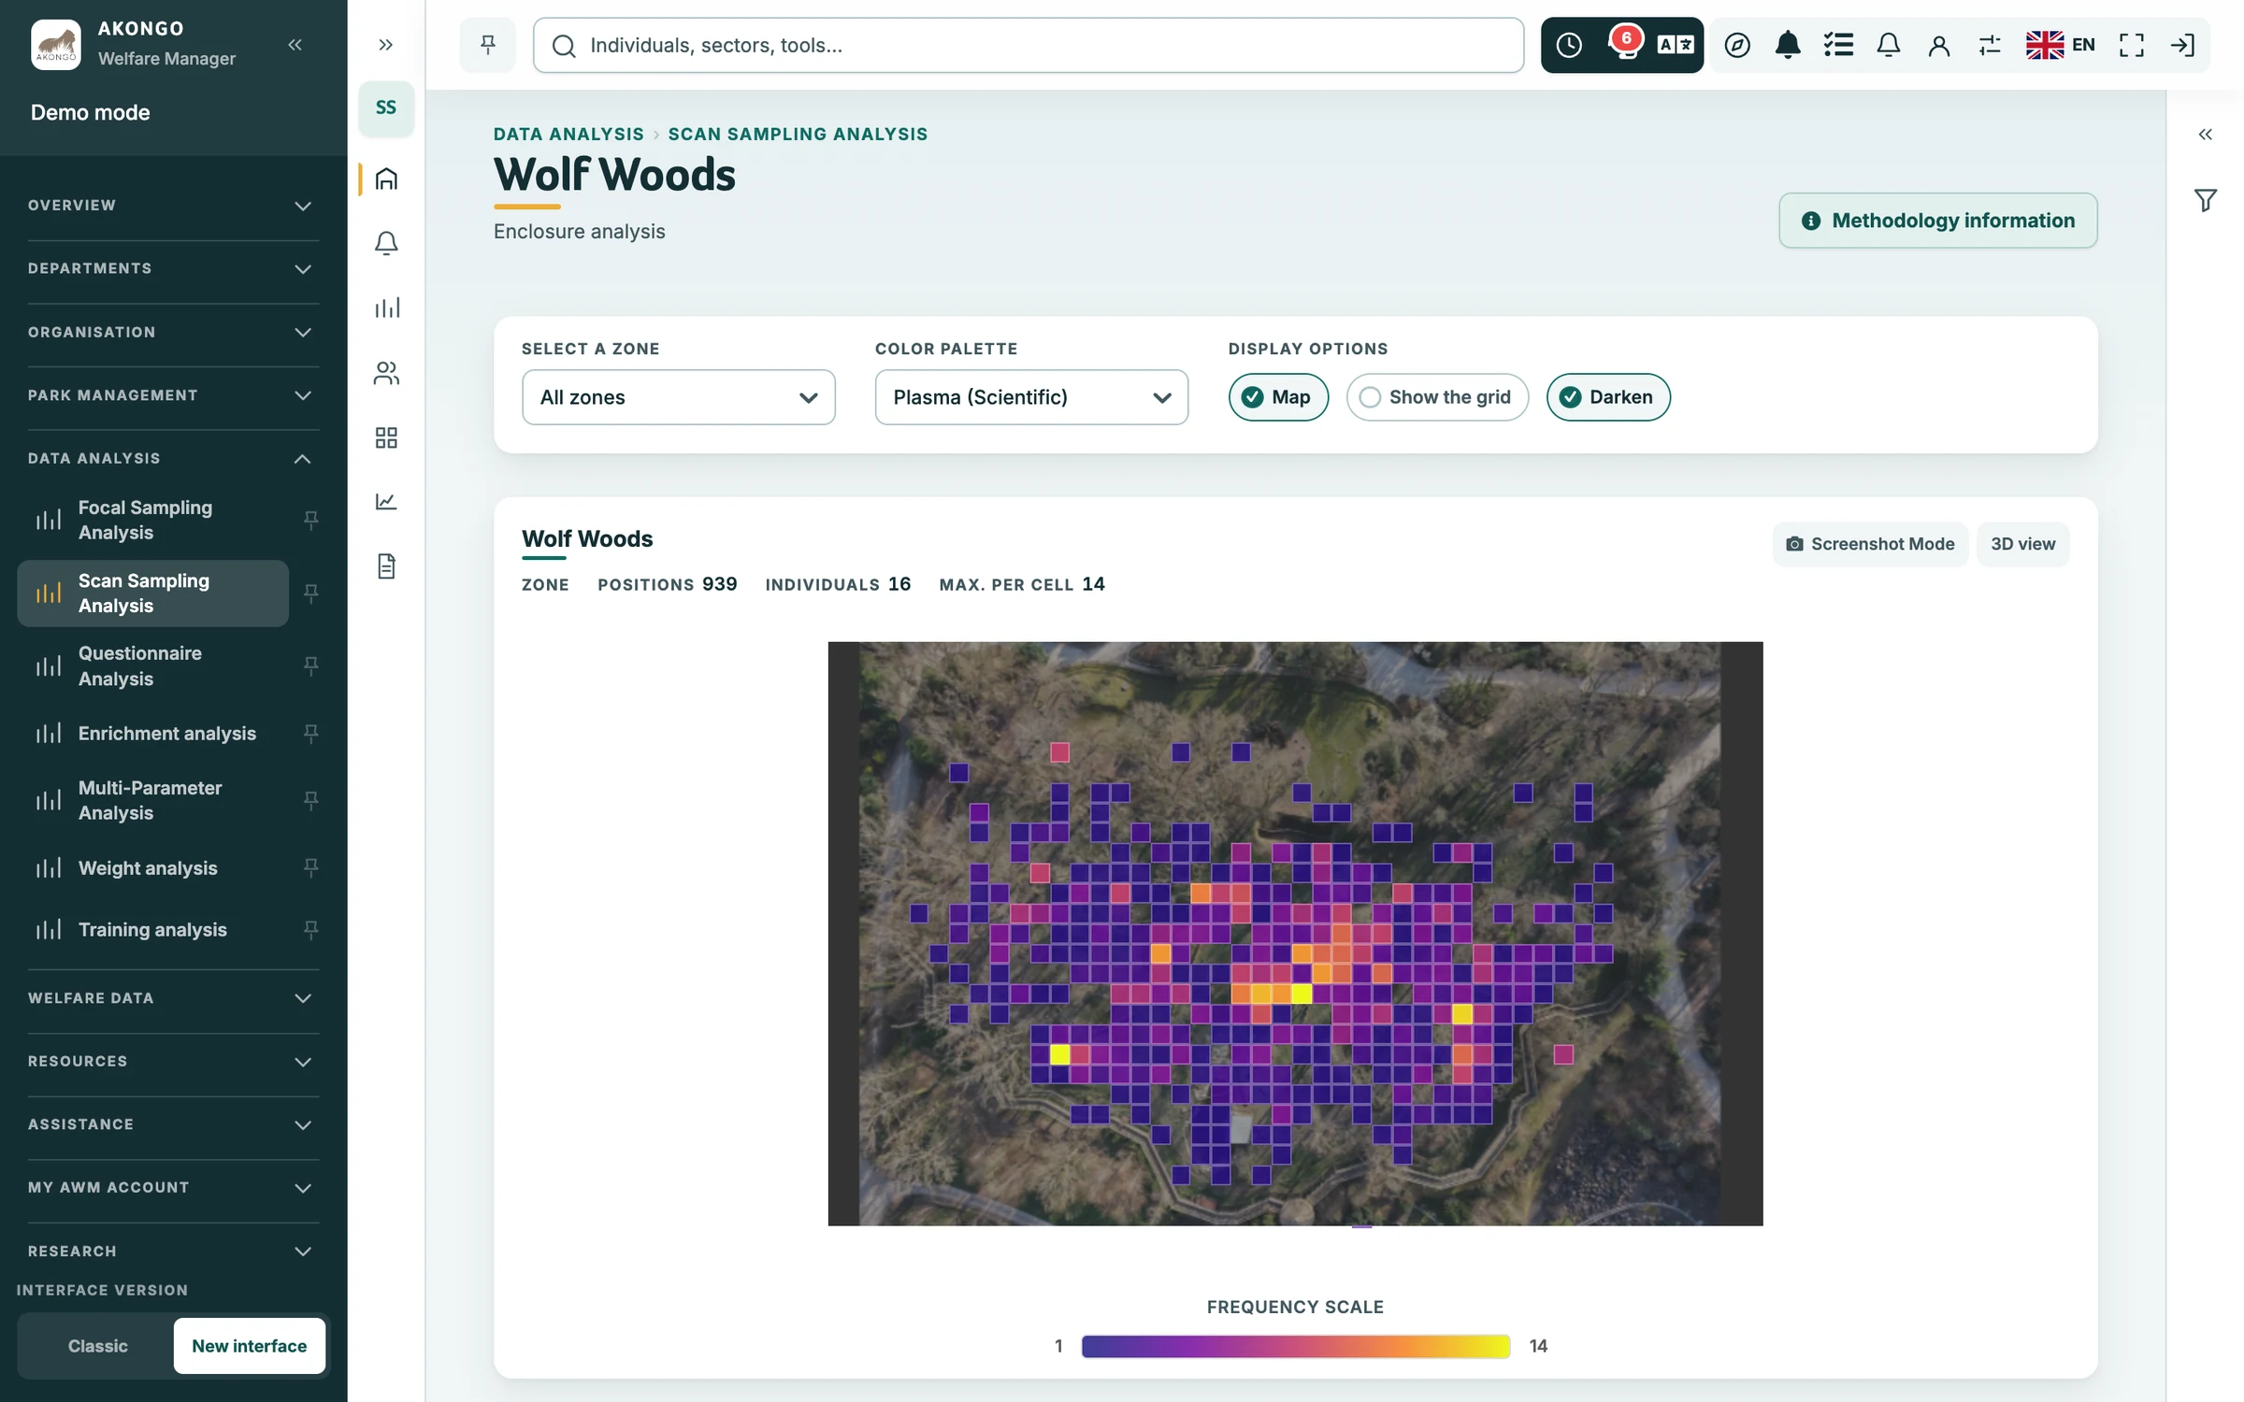Click the Methodology information button
Viewport: 2244px width, 1402px height.
[x=1938, y=221]
